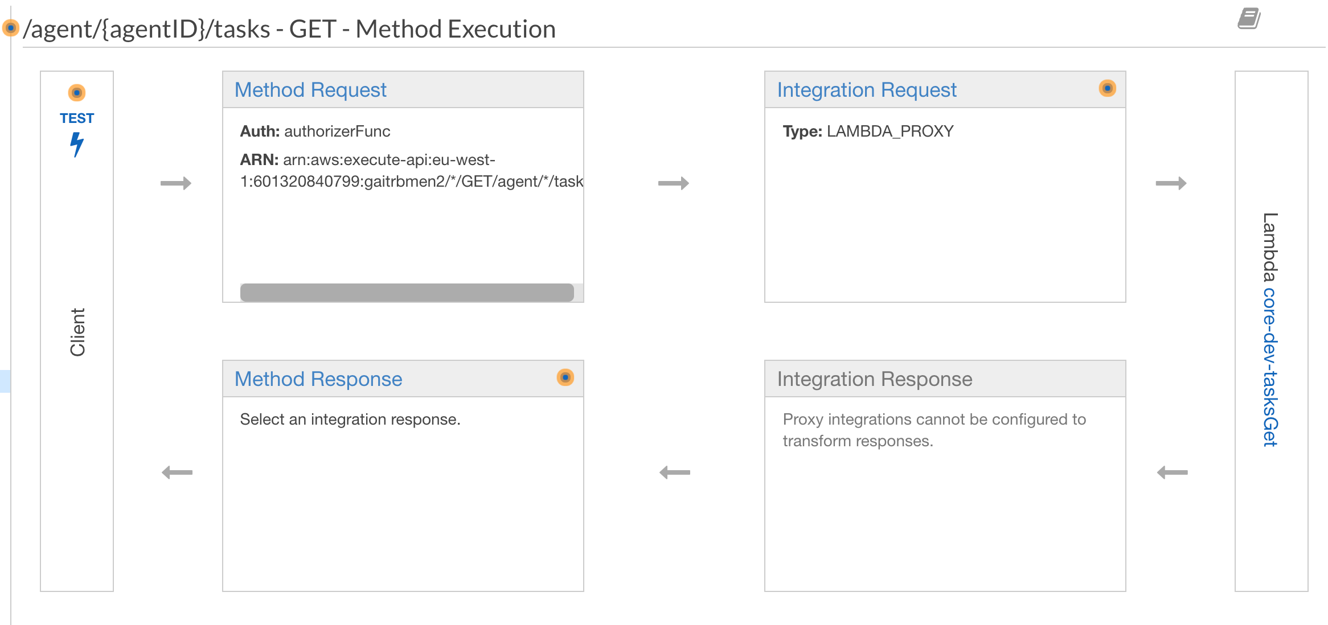Click the orange indicator on Integration Request
Screen dimensions: 1328x625
(x=1107, y=89)
